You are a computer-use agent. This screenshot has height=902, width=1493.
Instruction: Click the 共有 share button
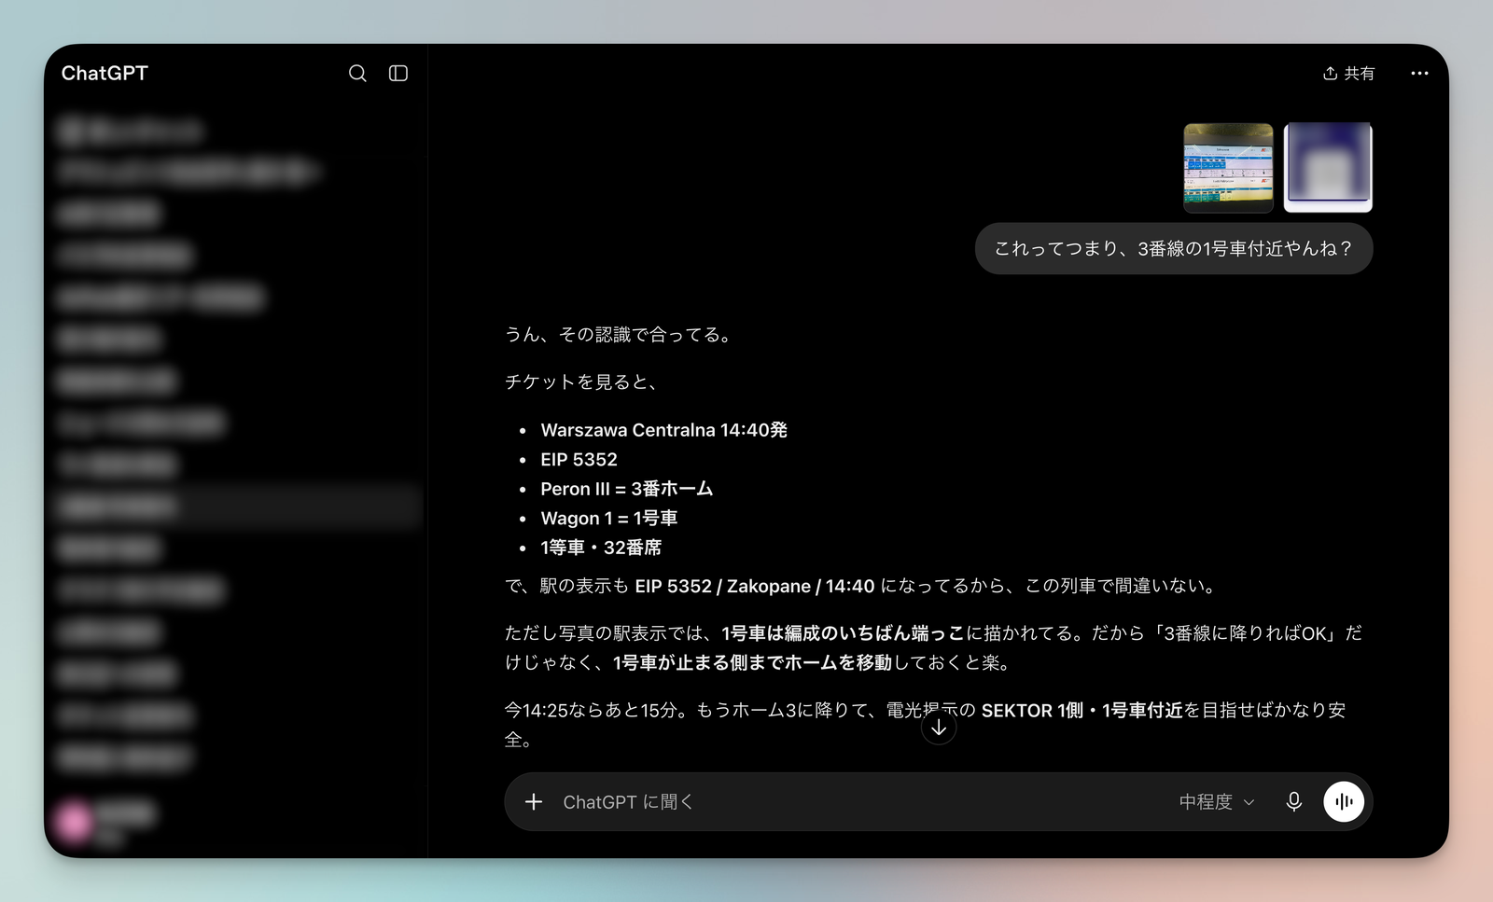pyautogui.click(x=1348, y=74)
